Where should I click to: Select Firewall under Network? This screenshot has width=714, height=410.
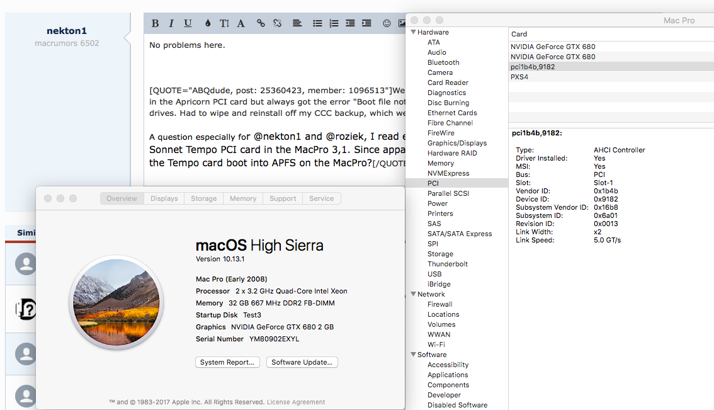439,304
